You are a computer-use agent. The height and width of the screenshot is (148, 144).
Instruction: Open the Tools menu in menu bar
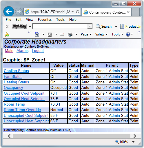pyautogui.click(x=60, y=20)
